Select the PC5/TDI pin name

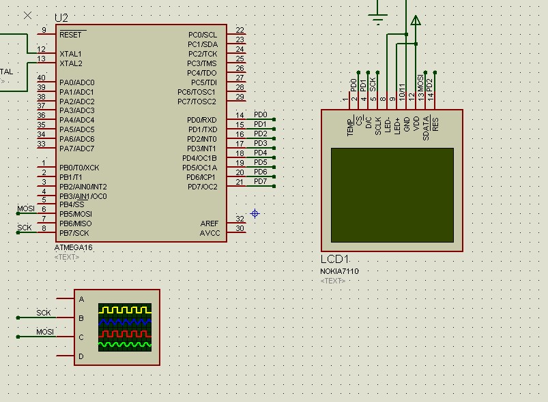[x=204, y=82]
